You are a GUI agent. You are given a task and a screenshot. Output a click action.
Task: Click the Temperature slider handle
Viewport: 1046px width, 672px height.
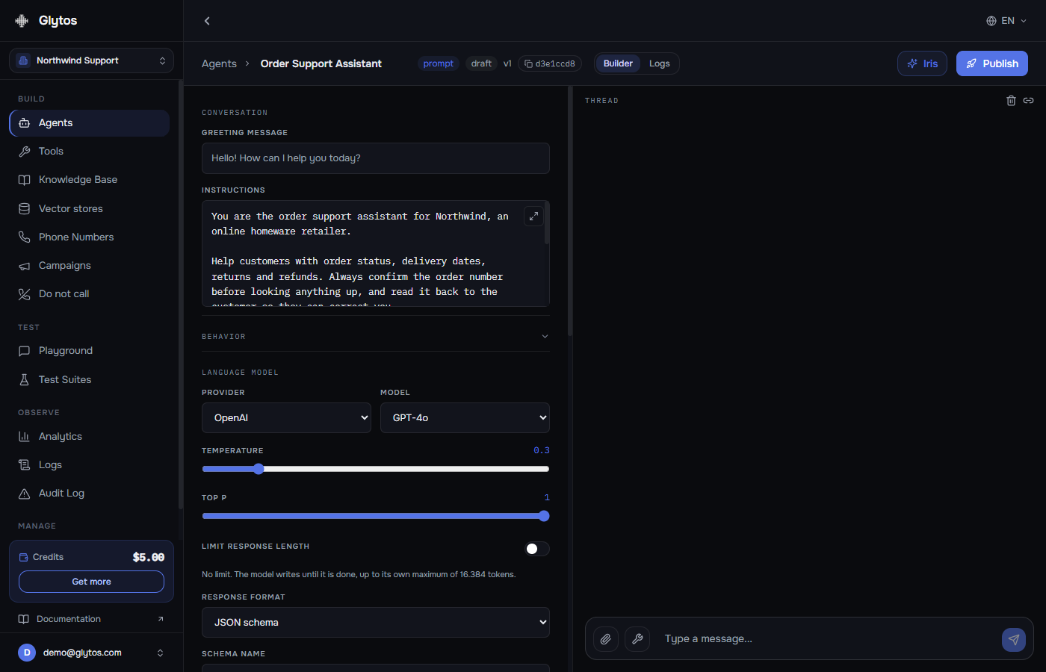point(259,469)
